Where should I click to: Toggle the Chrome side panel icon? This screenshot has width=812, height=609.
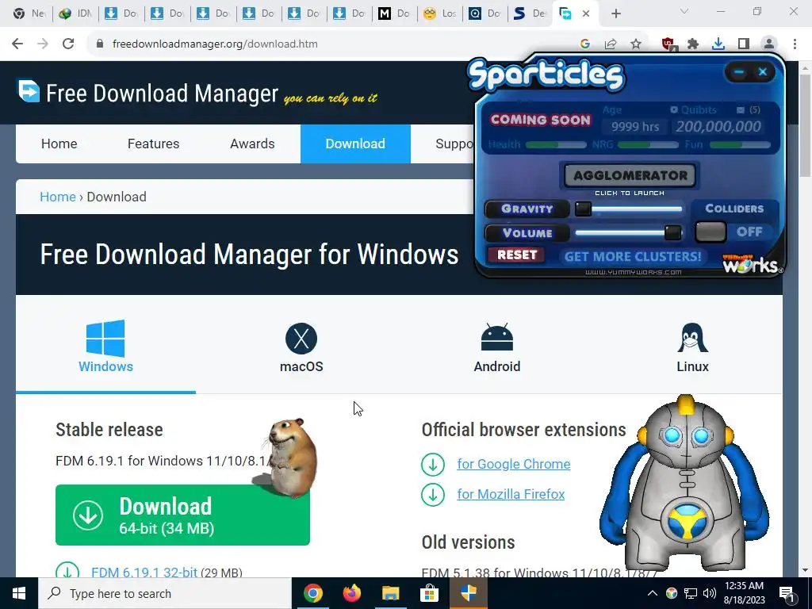[744, 44]
